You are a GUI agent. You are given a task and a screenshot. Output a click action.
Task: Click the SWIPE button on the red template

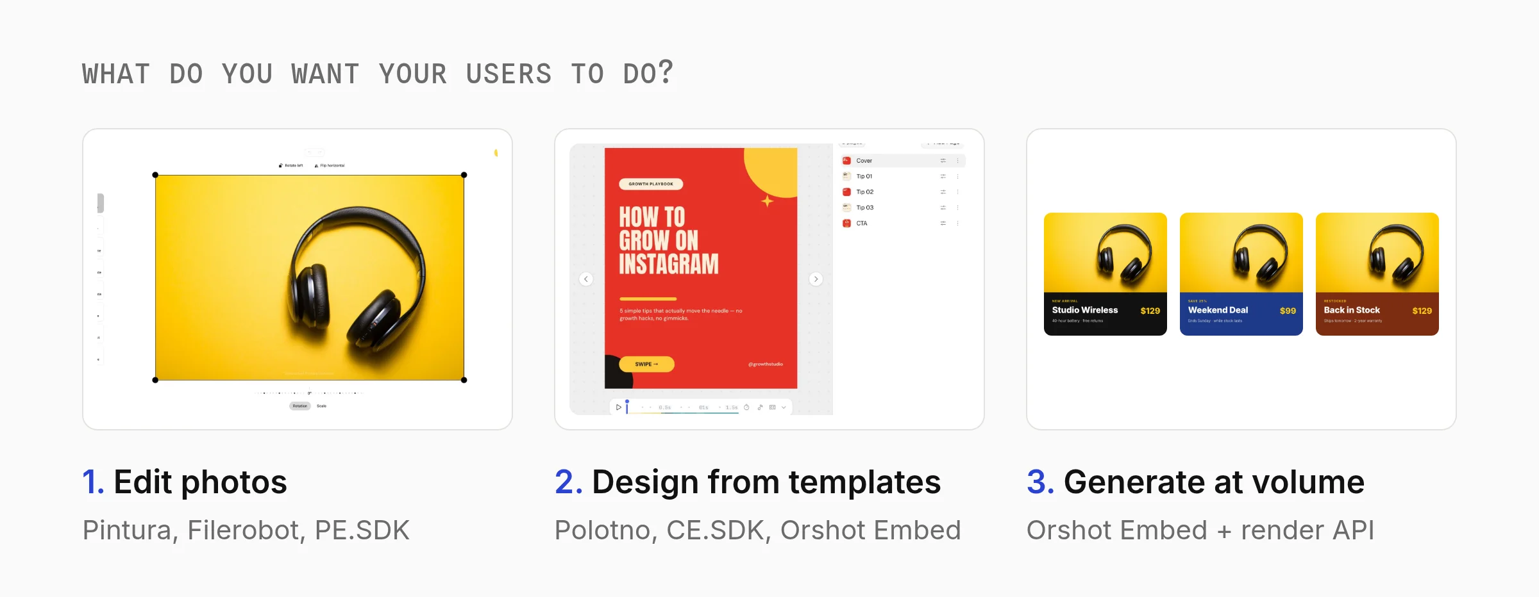(646, 364)
